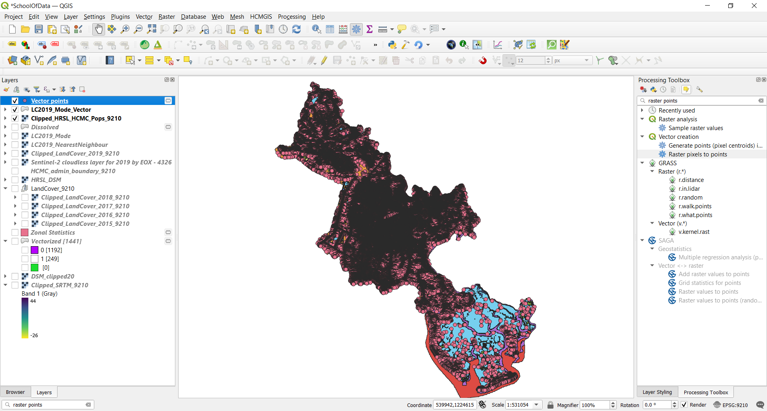
Task: Clear the toolbox search field
Action: 761,101
